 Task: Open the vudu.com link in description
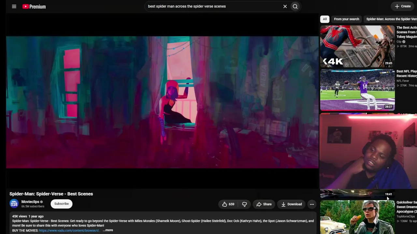pos(69,230)
